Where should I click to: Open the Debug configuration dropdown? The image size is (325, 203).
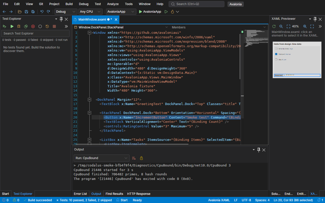[x=66, y=12]
